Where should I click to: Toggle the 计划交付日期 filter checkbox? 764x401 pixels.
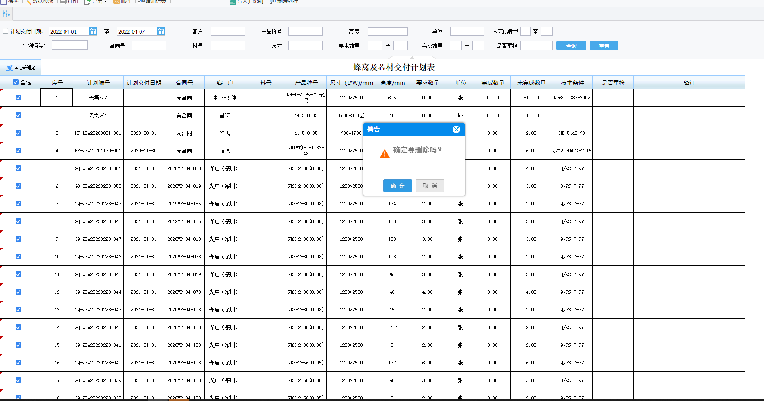click(6, 31)
